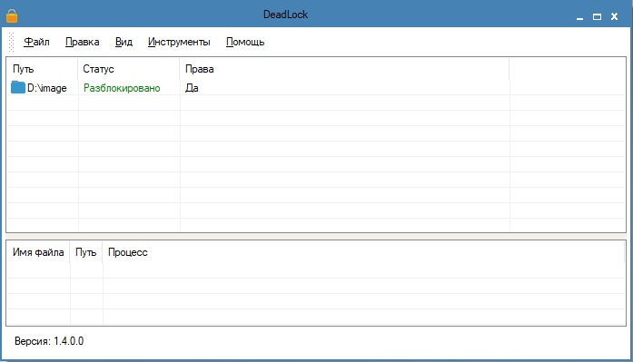
Task: Maximize the DeadLock window
Action: pos(597,16)
